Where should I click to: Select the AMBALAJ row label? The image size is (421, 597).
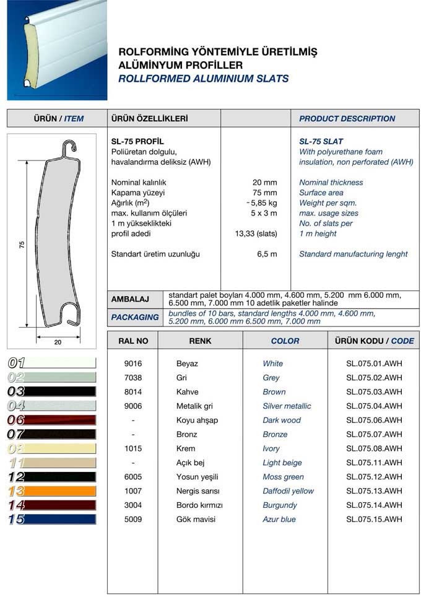pyautogui.click(x=130, y=299)
